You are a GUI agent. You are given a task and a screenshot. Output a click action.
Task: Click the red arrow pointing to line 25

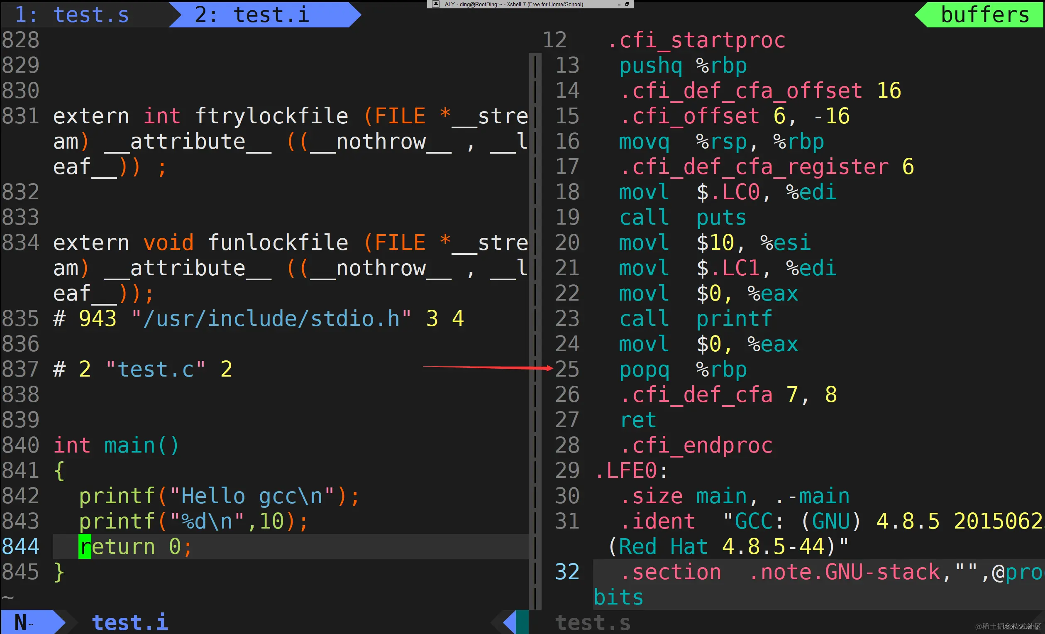point(488,367)
